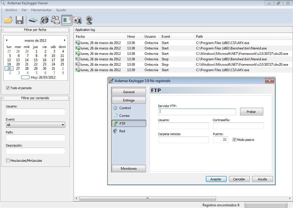Screen dimensions: 293x208
Task: Select the Correo envelope icon
Action: [x=115, y=115]
